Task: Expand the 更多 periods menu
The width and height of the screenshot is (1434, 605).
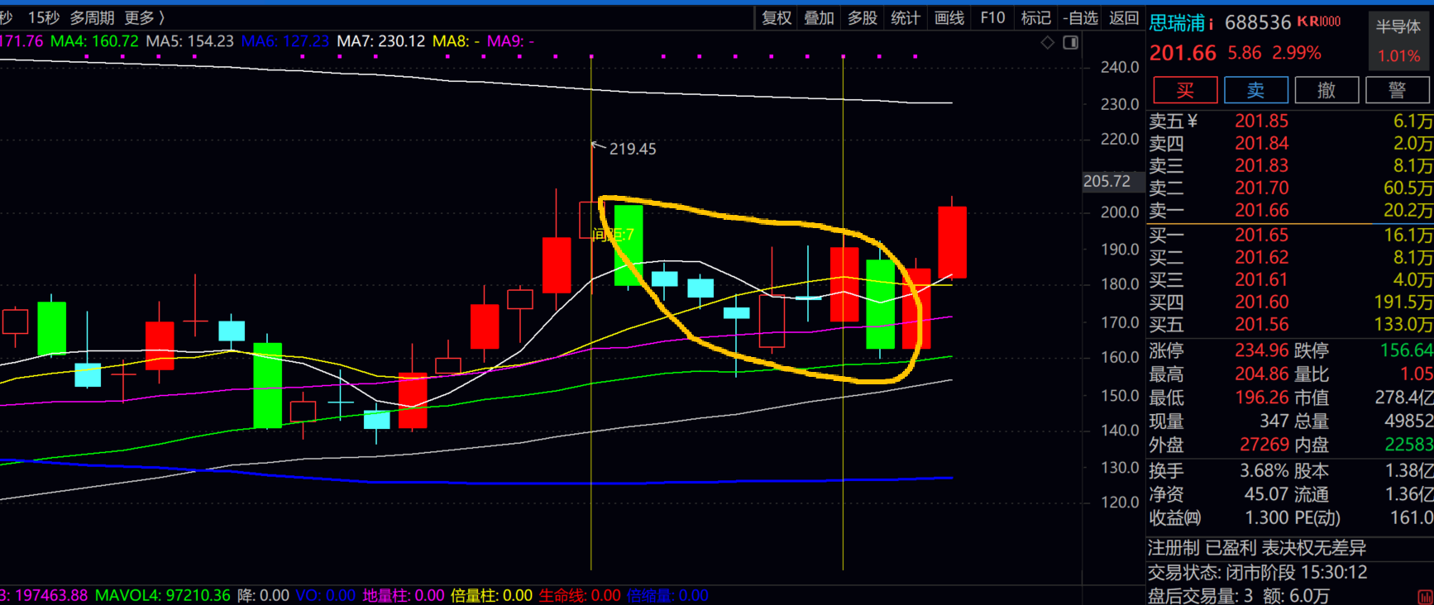Action: click(x=144, y=17)
